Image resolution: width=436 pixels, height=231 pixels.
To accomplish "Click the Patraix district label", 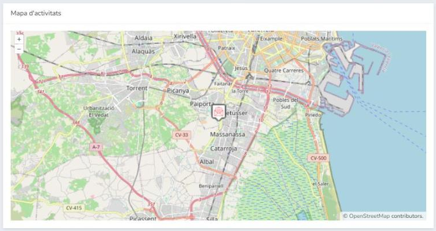I will tap(227, 48).
